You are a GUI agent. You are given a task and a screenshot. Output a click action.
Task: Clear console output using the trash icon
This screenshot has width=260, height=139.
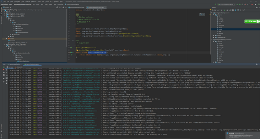[x=7, y=83]
